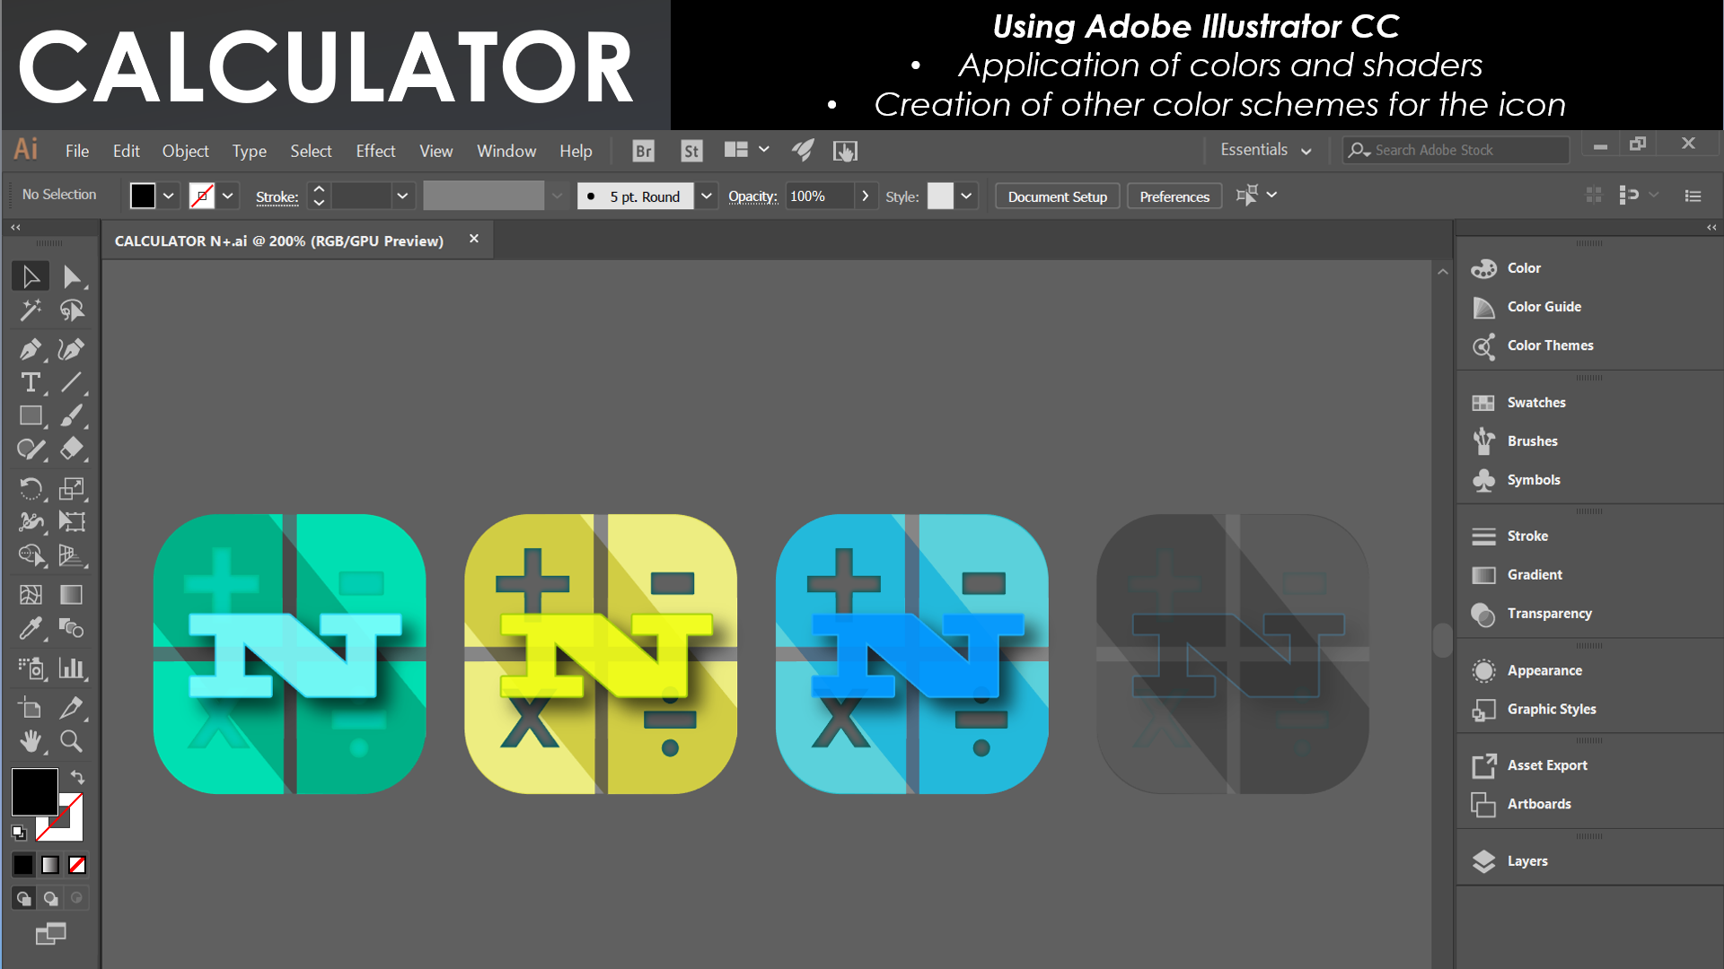
Task: Enable Draw Behind mode
Action: click(x=50, y=898)
